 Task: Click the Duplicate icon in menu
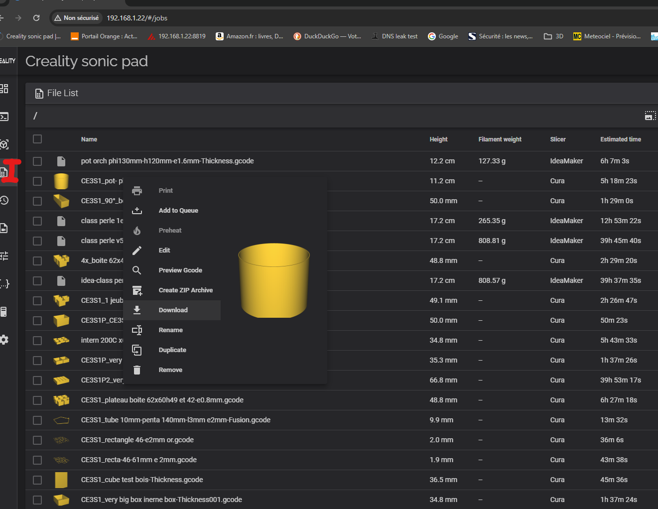(x=137, y=350)
